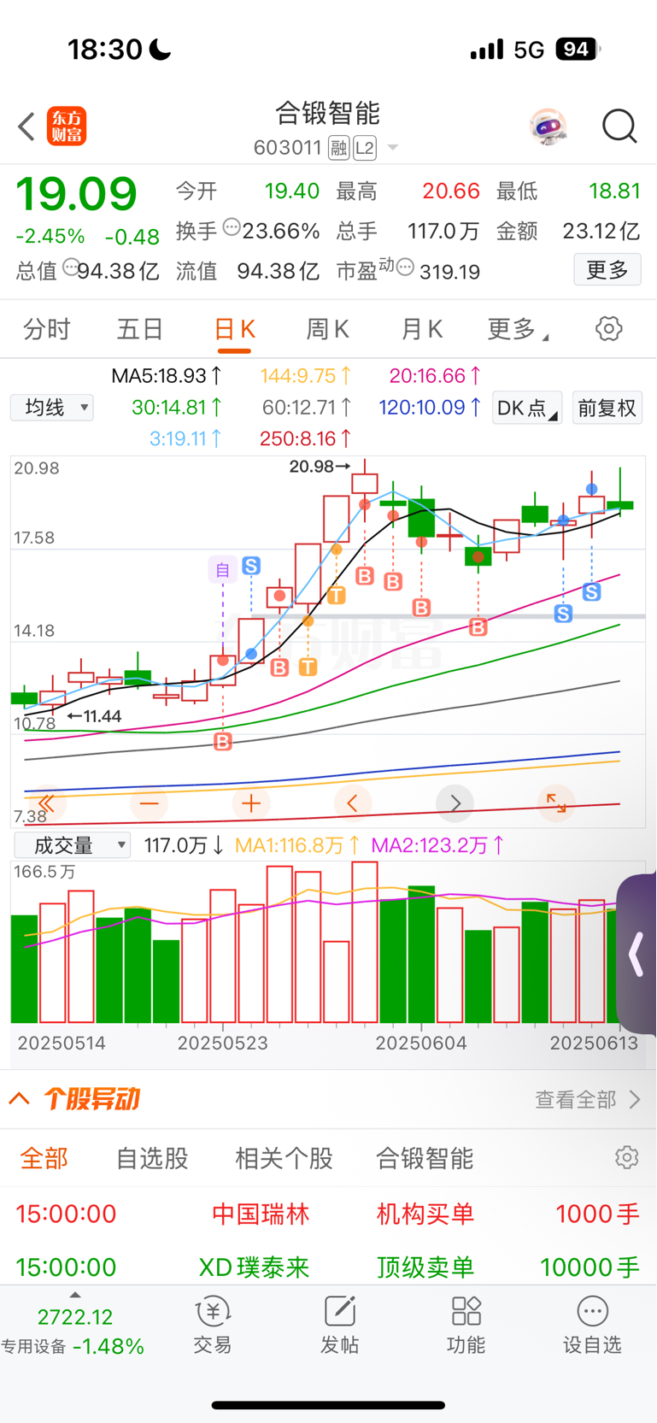Select the 相关个股 filter tab

tap(284, 1159)
